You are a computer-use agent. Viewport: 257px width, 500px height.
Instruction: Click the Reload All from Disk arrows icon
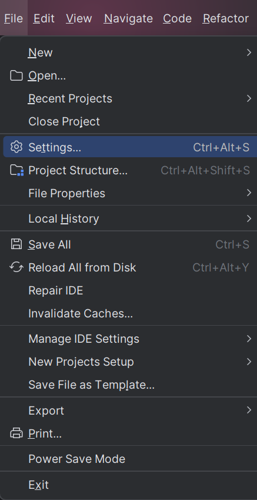[16, 267]
